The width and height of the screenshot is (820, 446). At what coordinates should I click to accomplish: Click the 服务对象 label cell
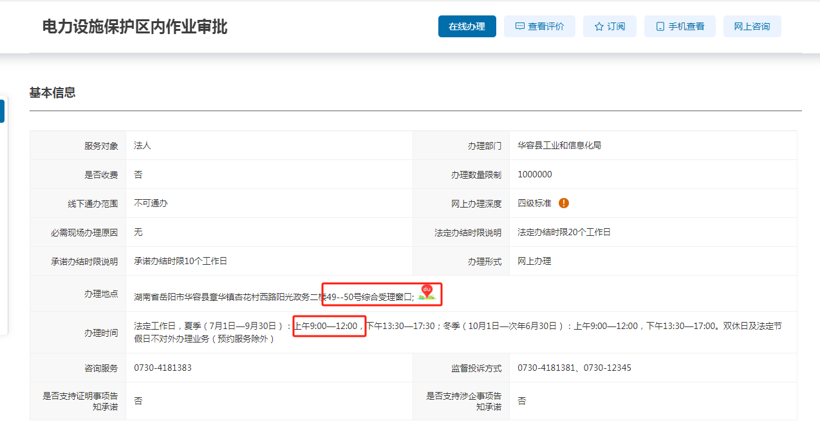[78, 146]
